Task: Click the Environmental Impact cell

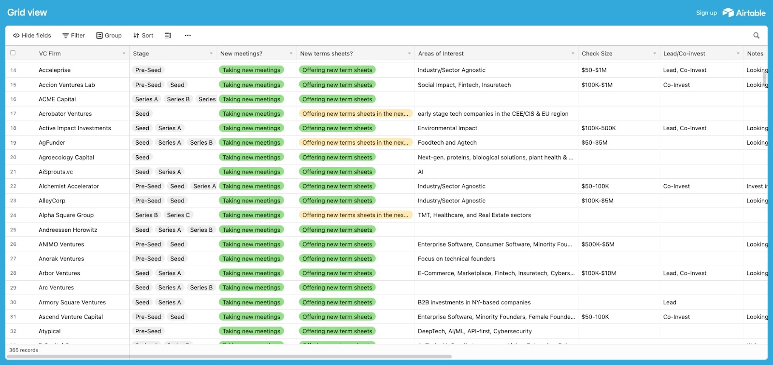Action: click(x=496, y=128)
